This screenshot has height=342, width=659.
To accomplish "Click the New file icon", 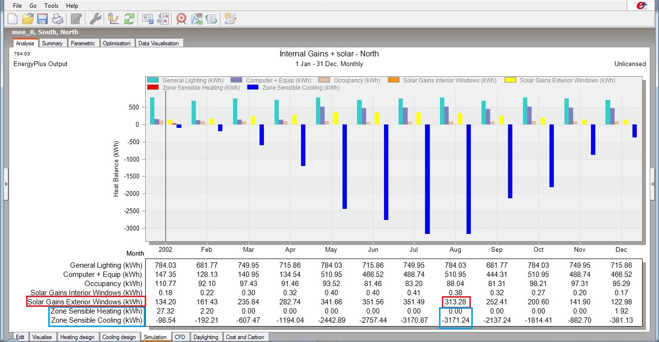I will pyautogui.click(x=12, y=19).
